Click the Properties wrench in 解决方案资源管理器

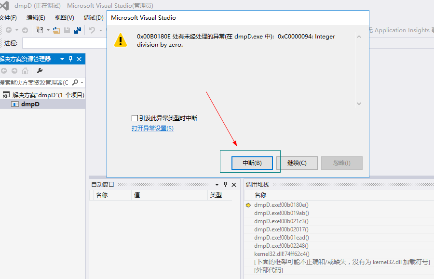coord(40,70)
